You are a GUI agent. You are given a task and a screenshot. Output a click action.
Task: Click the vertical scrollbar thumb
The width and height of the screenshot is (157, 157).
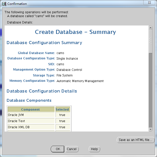[x=150, y=41]
